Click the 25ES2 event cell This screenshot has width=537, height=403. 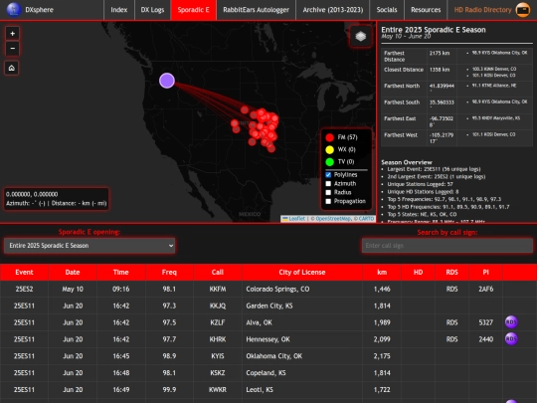24,290
